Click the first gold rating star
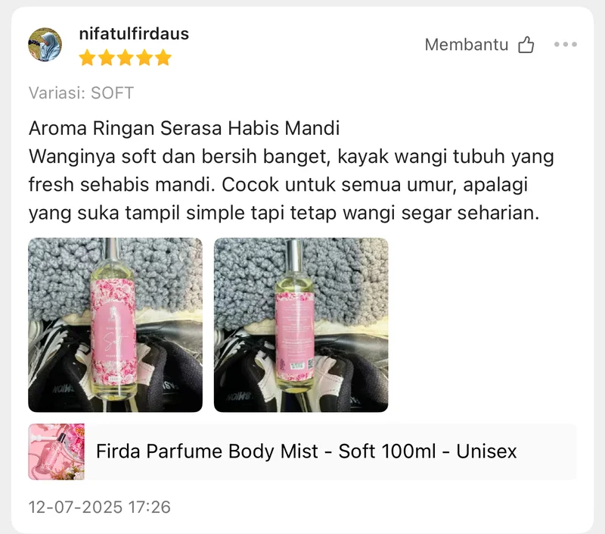The image size is (605, 534). click(87, 58)
